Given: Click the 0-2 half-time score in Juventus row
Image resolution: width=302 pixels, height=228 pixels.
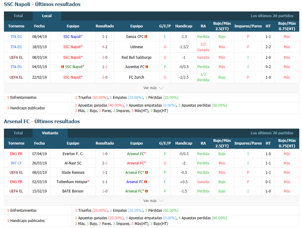Looking at the screenshot, I should 268,67.
